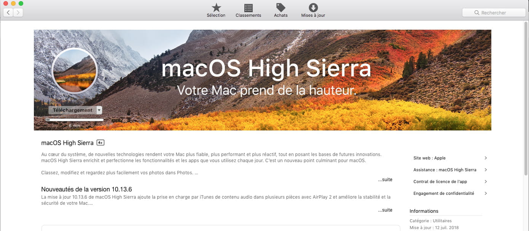Click Catégorie : Utilitaires text
This screenshot has height=231, width=529.
coord(430,221)
